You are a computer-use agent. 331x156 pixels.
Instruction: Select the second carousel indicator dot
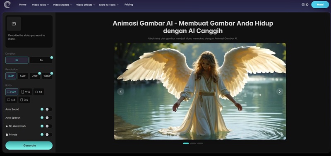coord(193,143)
